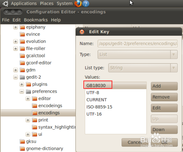Click the Edit button beside the values list
This screenshot has width=183, height=152.
(x=164, y=108)
